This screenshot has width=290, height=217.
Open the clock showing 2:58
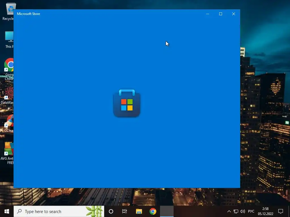pos(265,211)
